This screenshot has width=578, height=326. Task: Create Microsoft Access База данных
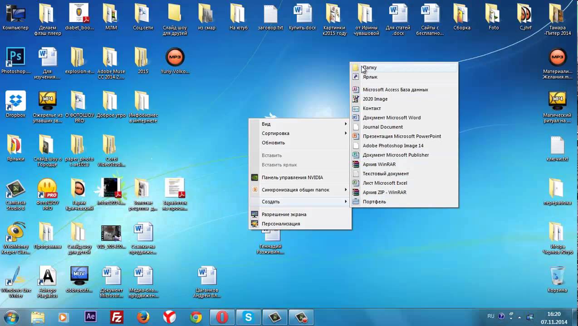click(404, 90)
